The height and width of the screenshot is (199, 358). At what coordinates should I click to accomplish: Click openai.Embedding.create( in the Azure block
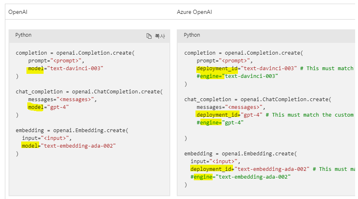tap(259, 154)
